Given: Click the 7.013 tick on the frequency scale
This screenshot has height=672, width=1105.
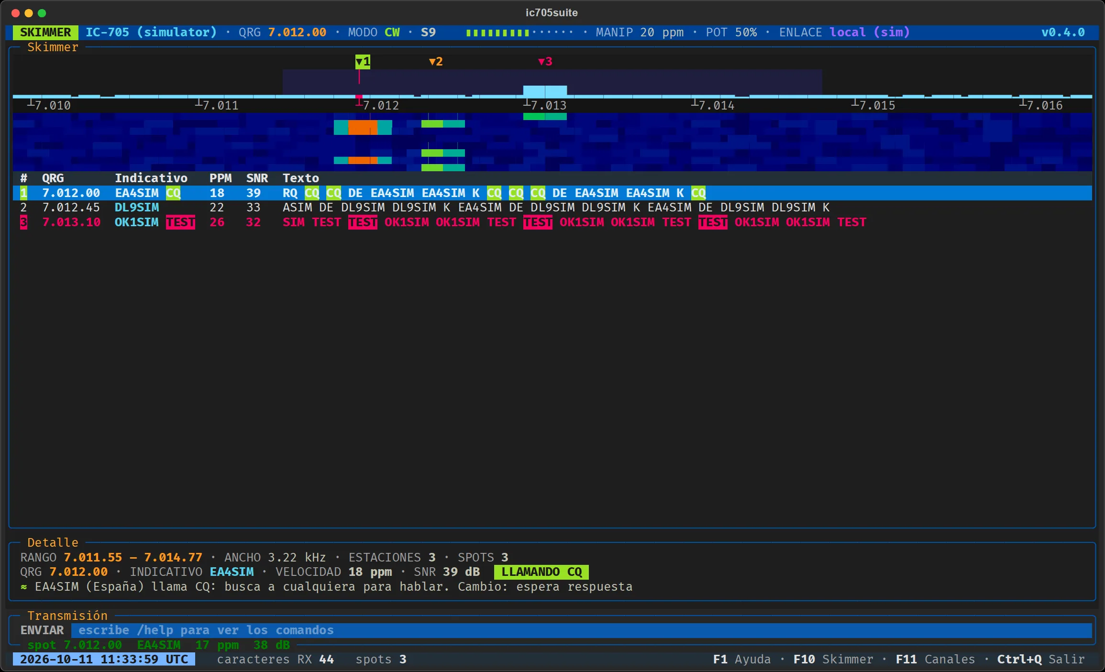Looking at the screenshot, I should (x=545, y=105).
